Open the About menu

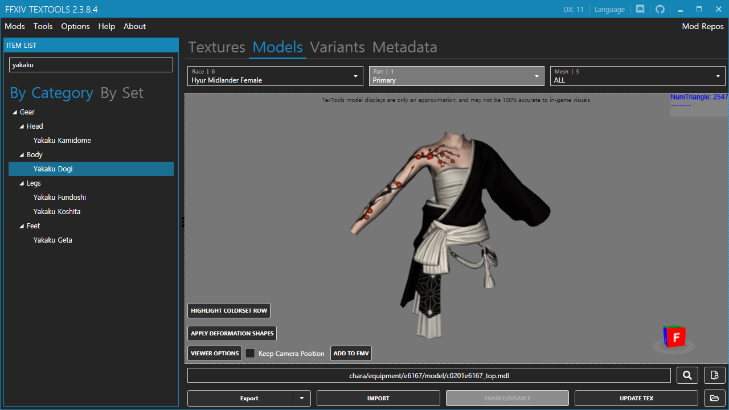coord(135,26)
